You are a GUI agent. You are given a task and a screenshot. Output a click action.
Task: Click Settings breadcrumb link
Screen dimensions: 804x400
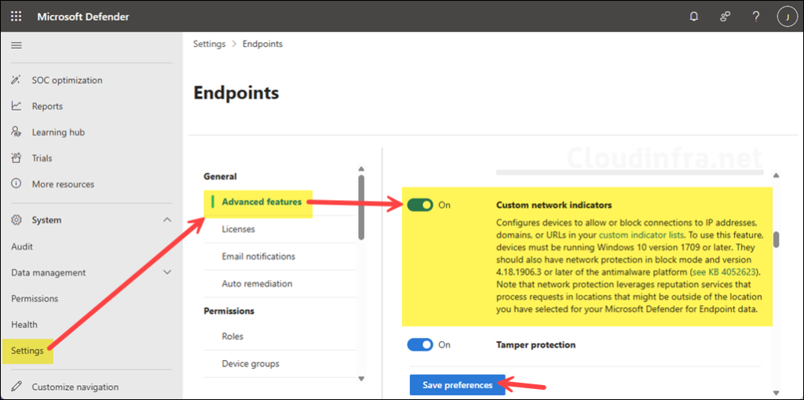coord(209,45)
